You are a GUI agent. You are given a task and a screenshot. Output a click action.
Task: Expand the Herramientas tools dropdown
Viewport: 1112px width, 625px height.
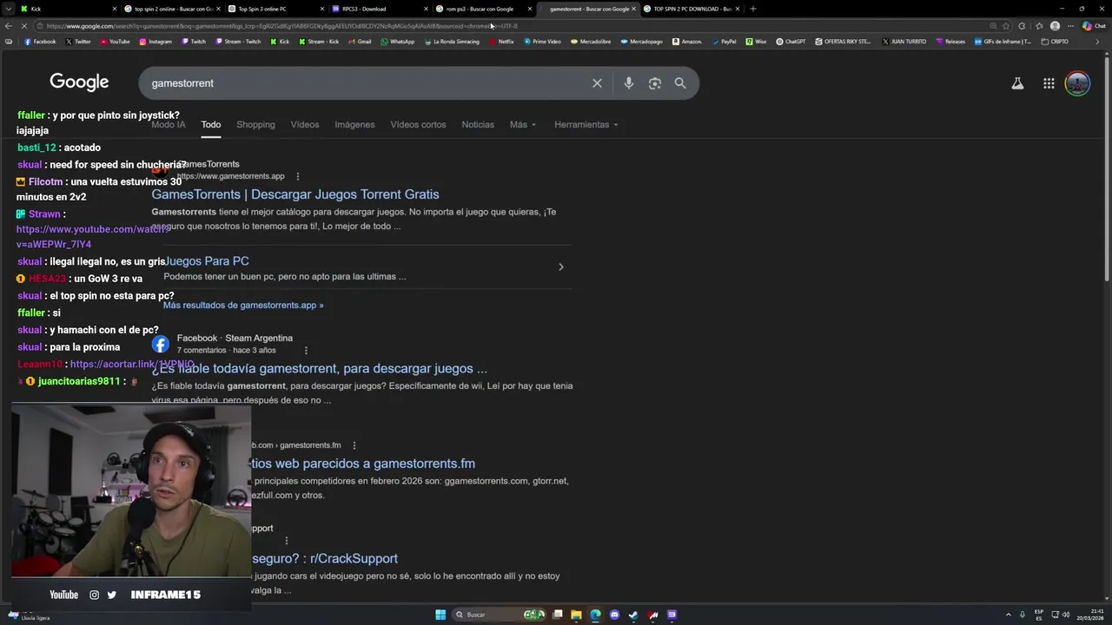[x=586, y=124]
